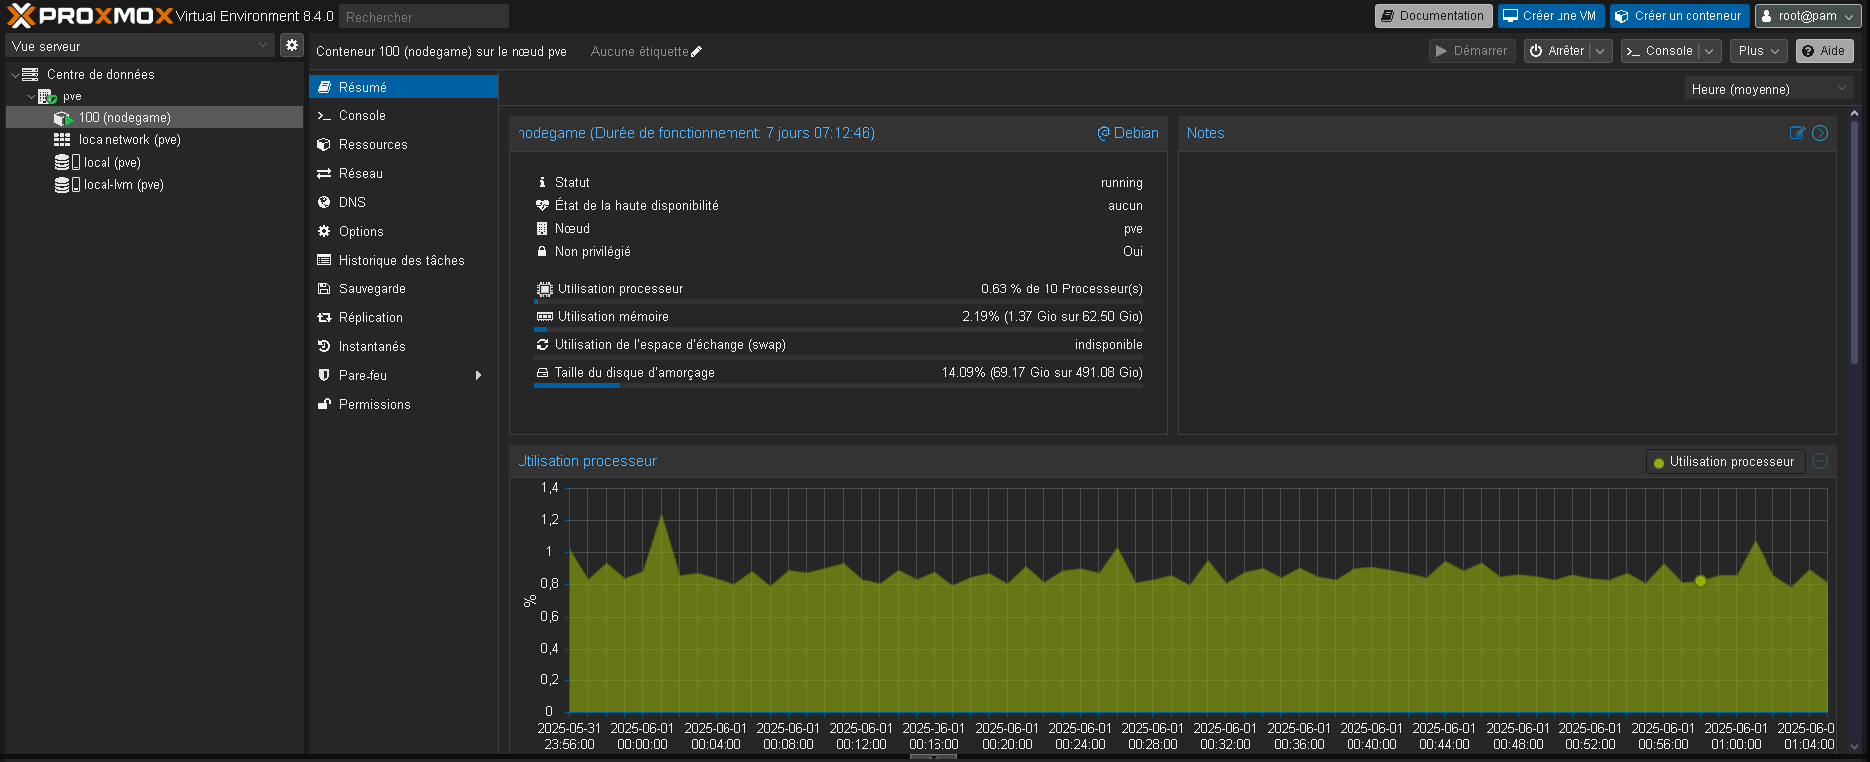Click the highlighted data point on CPU chart
This screenshot has height=762, width=1870.
click(x=1700, y=581)
